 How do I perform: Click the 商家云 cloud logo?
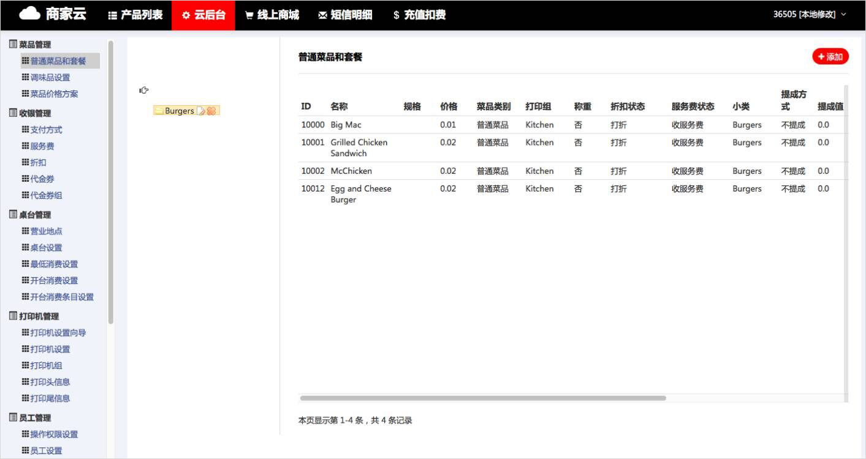coord(53,15)
